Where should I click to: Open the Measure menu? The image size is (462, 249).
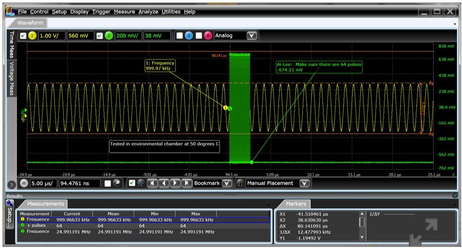(x=125, y=12)
